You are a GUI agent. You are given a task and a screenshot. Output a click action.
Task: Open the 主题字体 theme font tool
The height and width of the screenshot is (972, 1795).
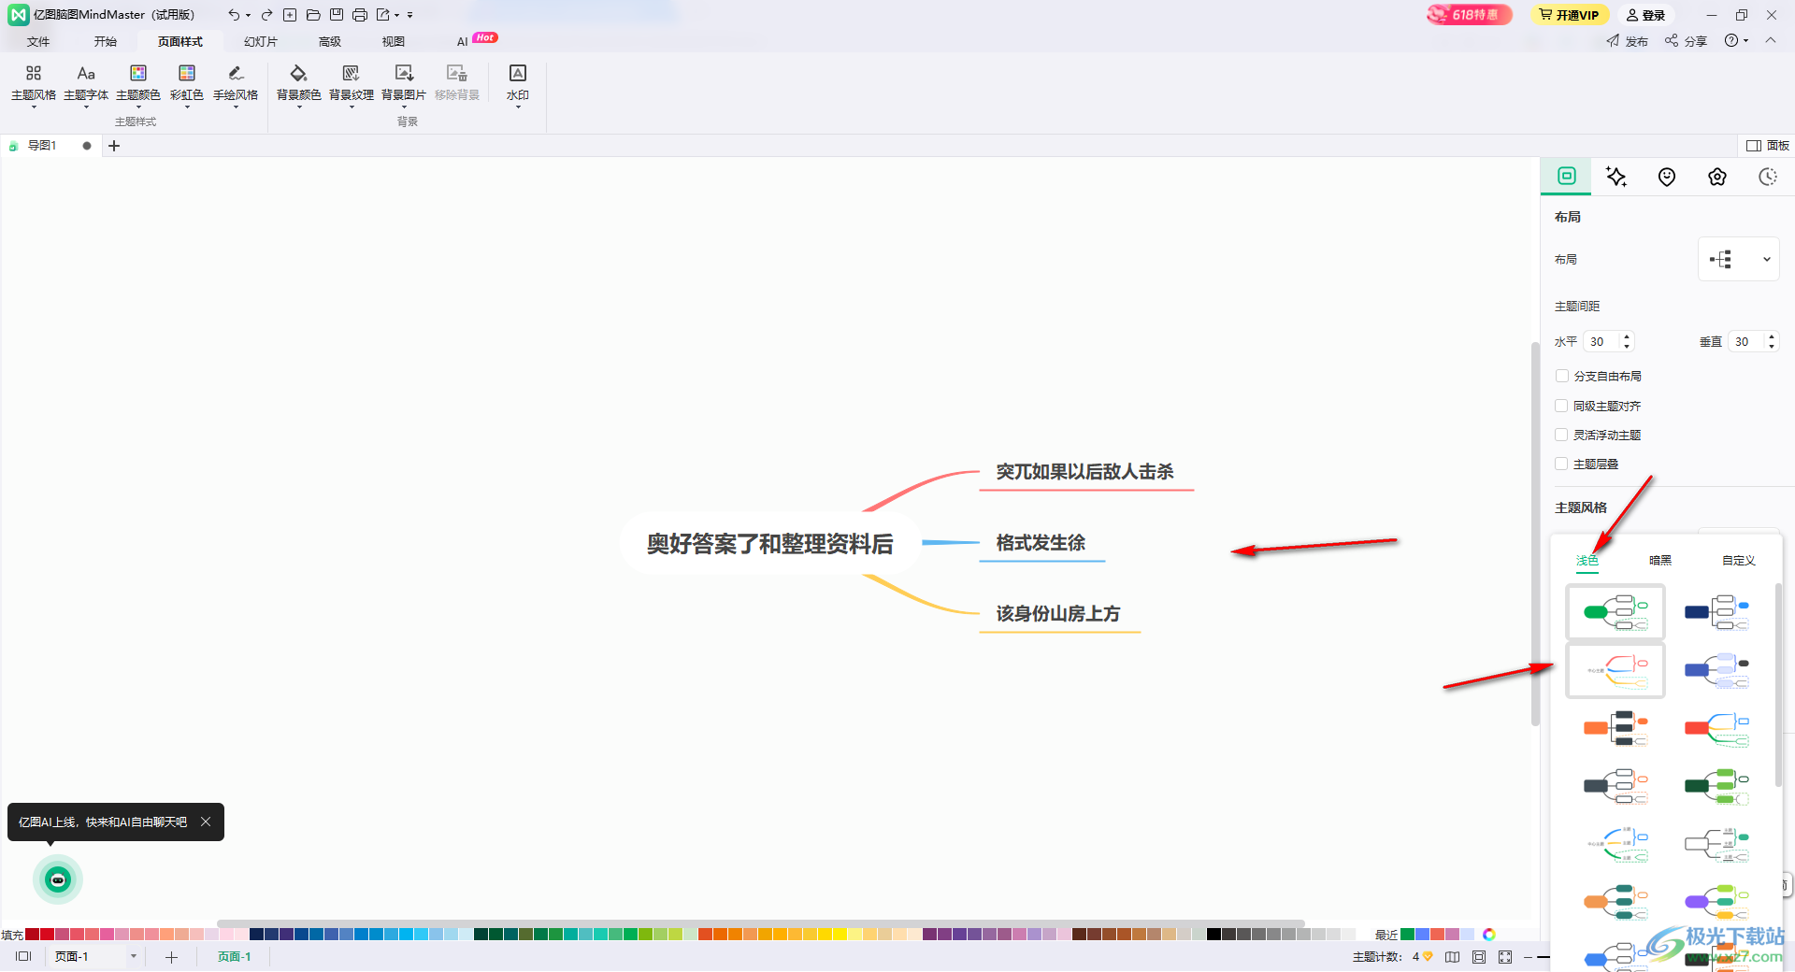coord(86,84)
